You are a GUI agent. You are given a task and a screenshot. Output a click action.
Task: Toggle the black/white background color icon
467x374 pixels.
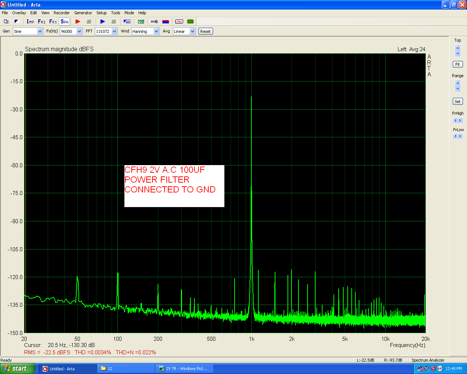tap(16, 22)
